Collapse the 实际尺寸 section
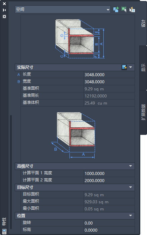 [x=131, y=67]
